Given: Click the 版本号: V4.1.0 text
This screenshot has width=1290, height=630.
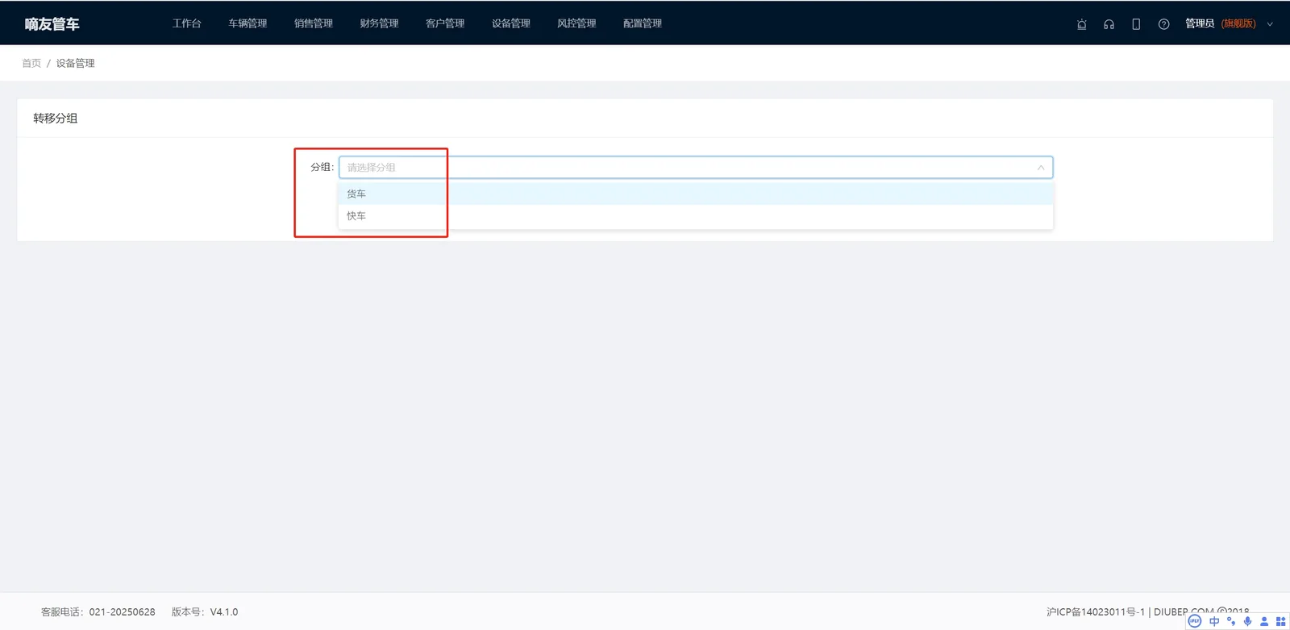Looking at the screenshot, I should 205,612.
